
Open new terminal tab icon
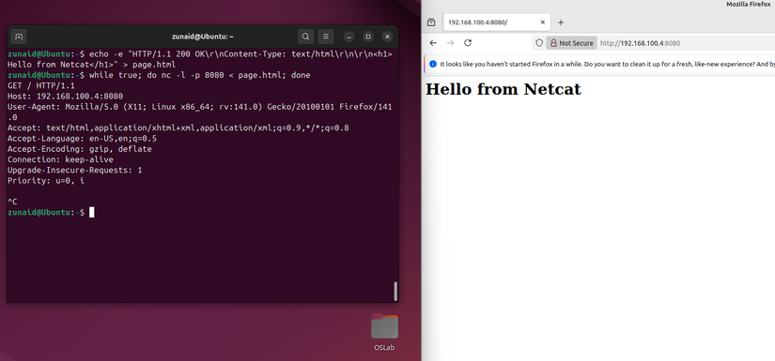tap(19, 37)
